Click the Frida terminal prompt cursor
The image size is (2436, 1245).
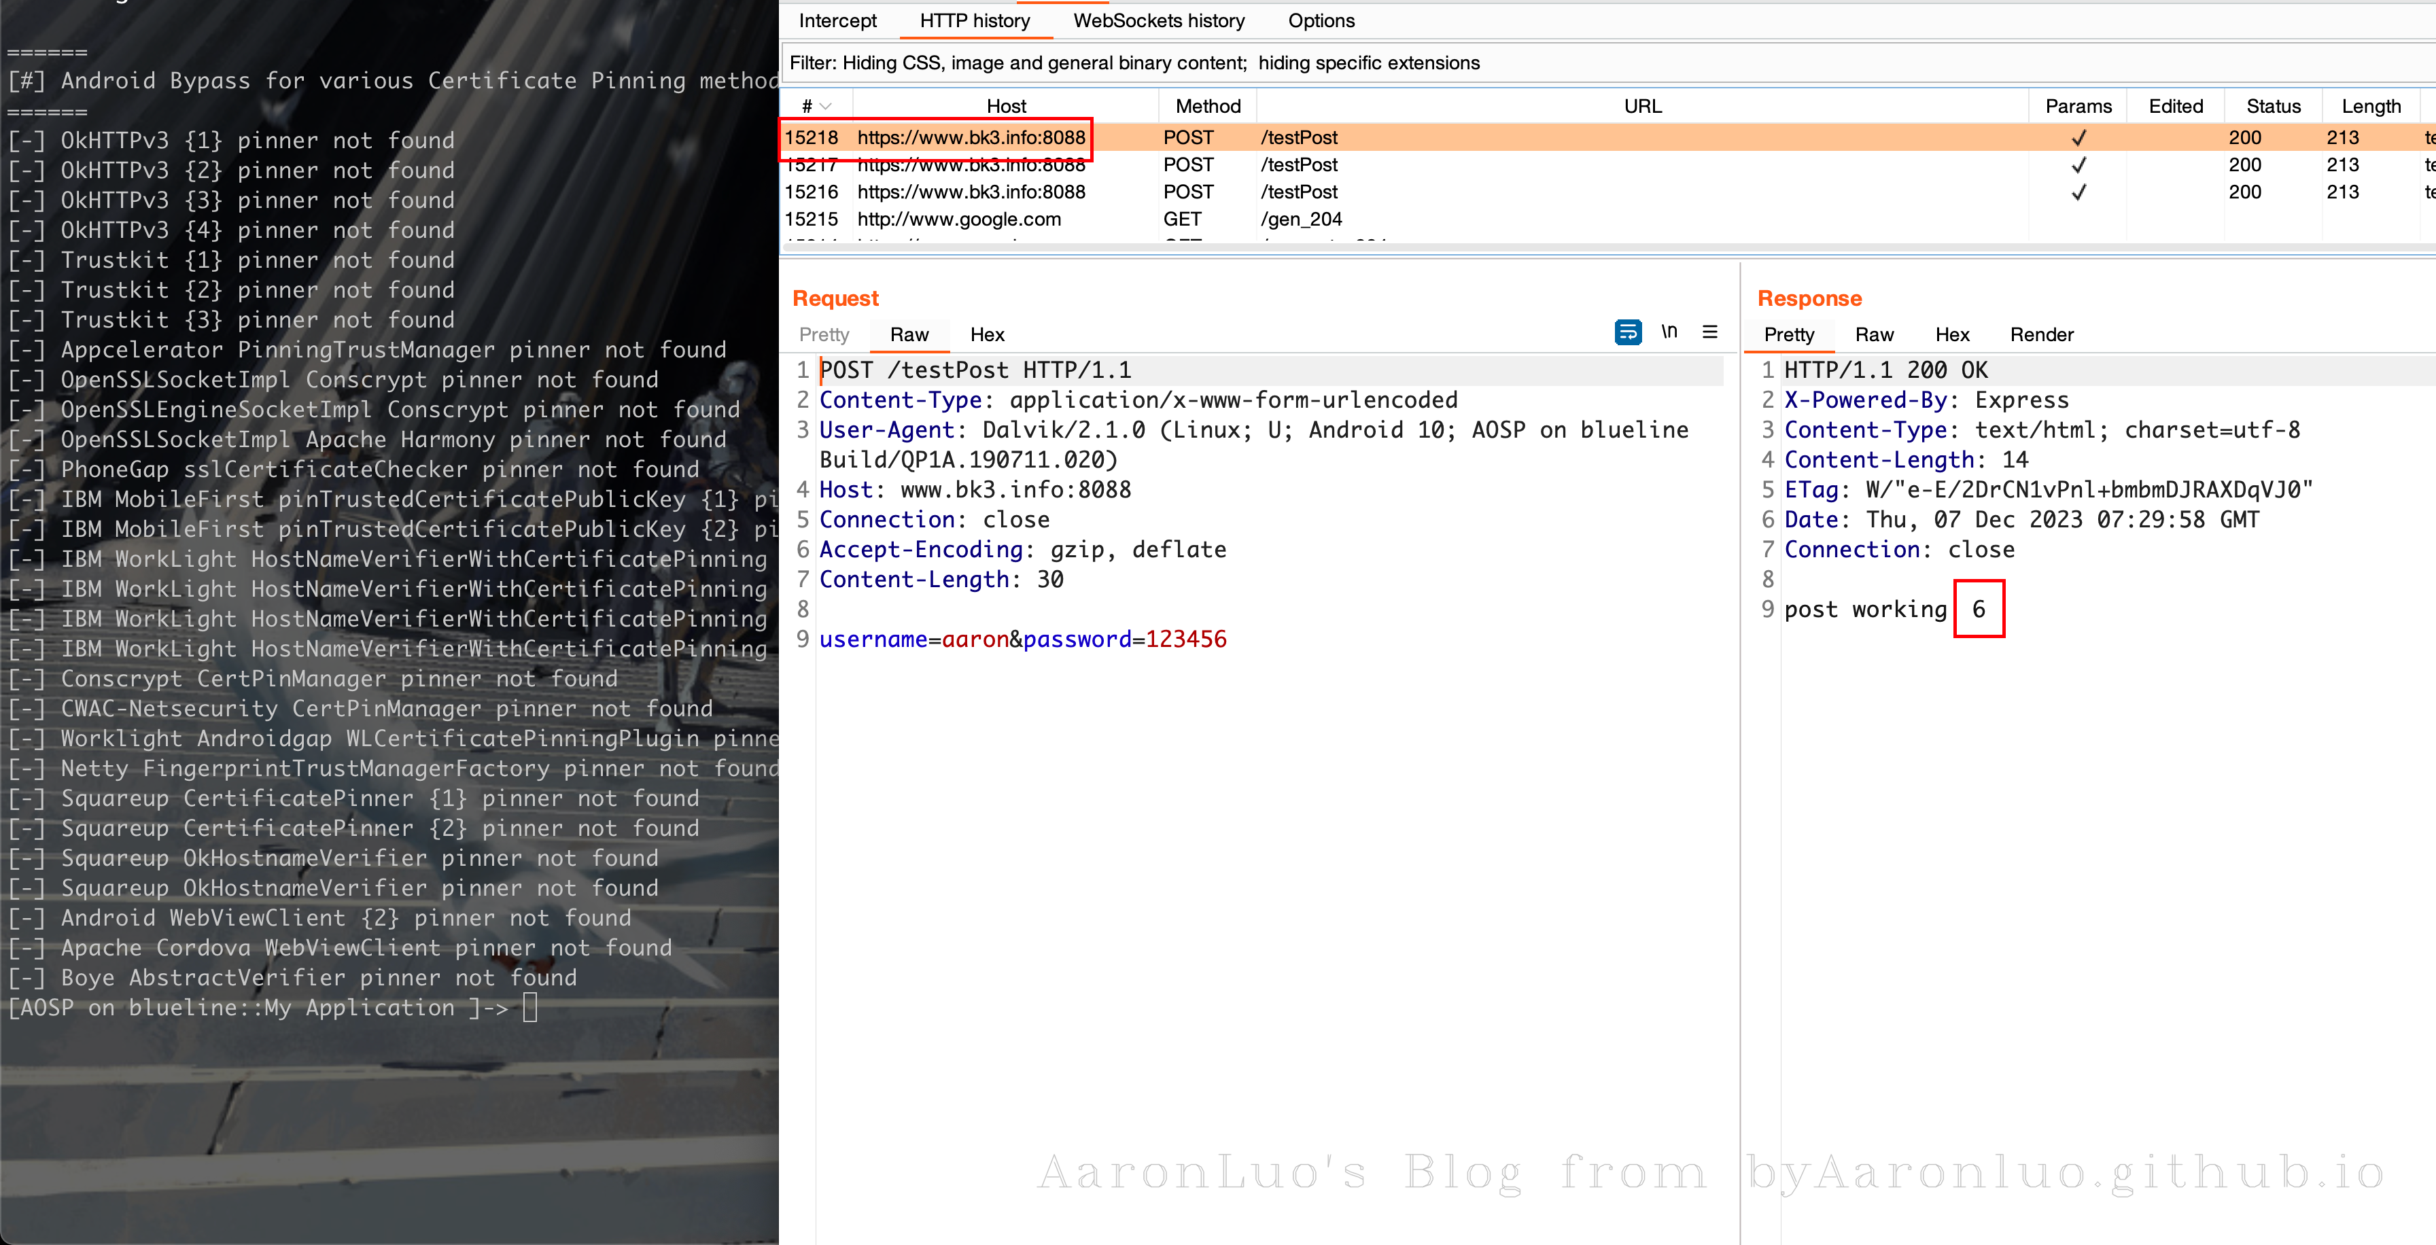(531, 1008)
